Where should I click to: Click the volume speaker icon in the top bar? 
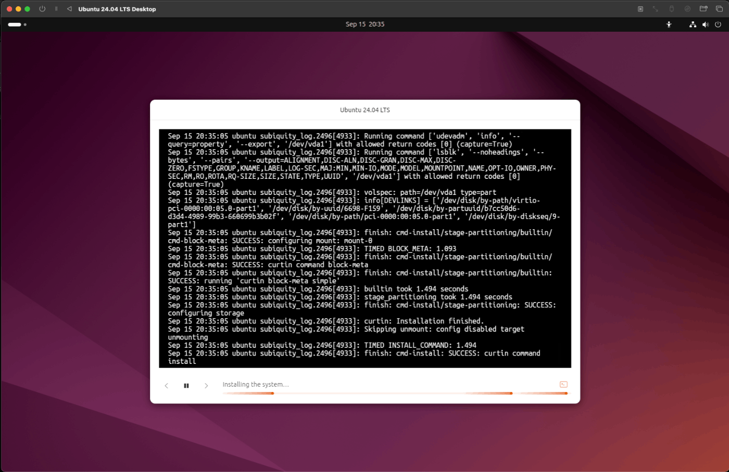[706, 24]
